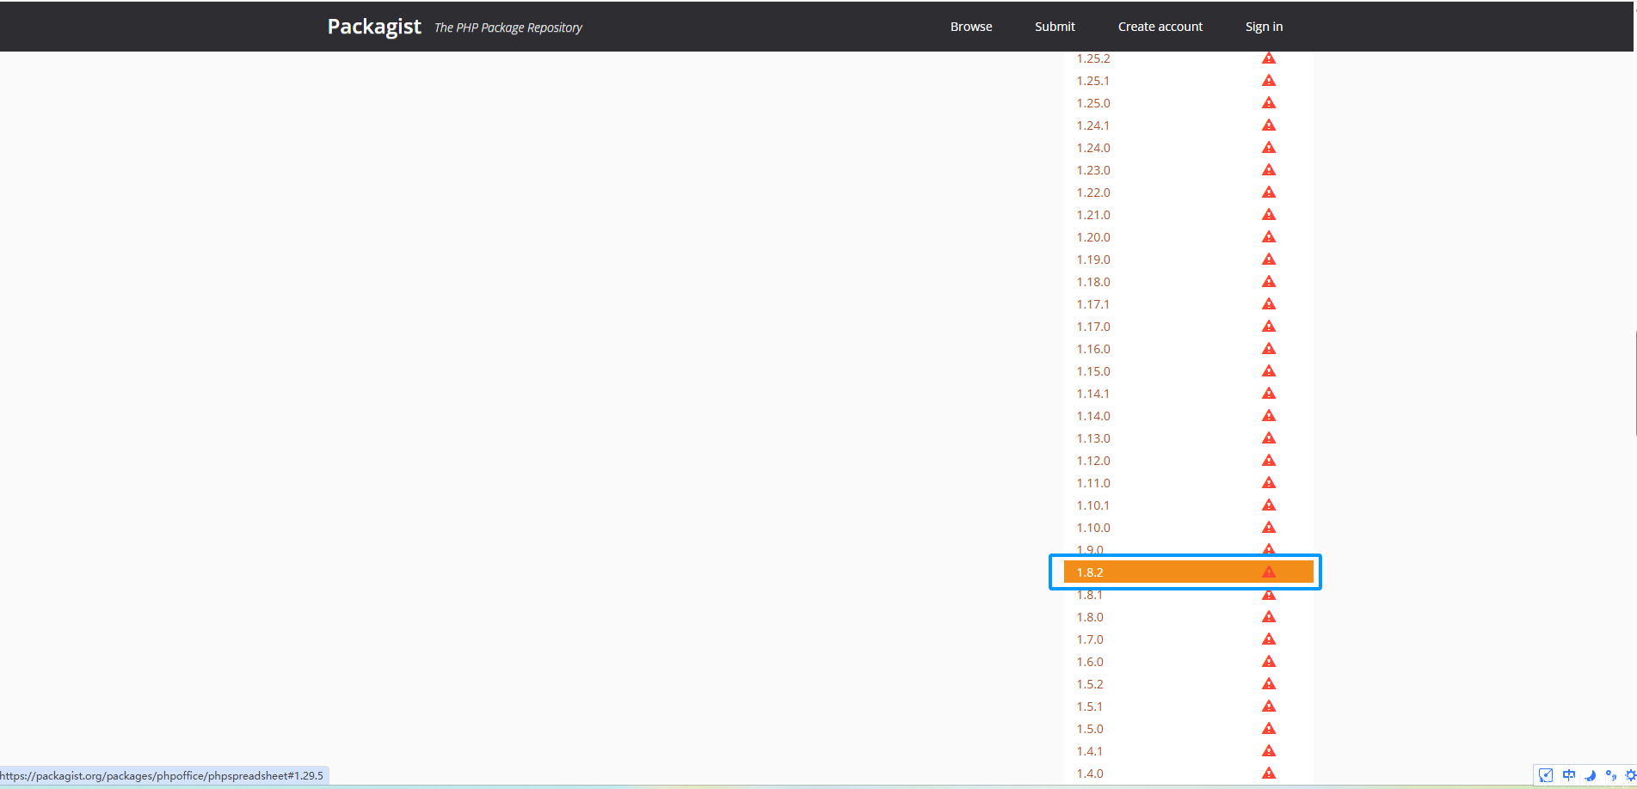Click the warning triangle next to version 1.17.1
Viewport: 1637px width, 789px height.
coord(1270,303)
